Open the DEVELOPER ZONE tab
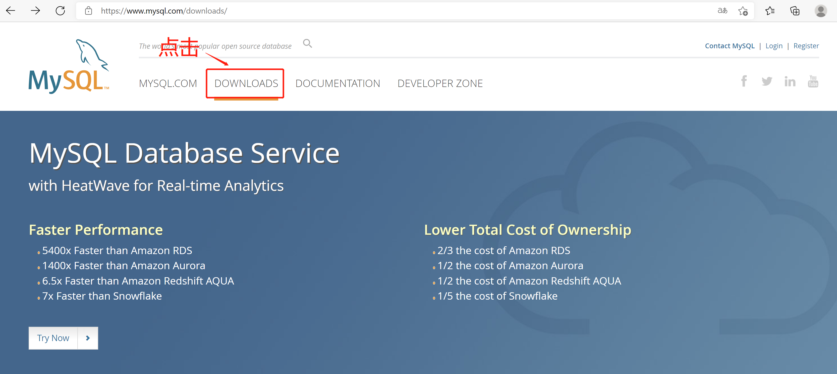Screen dimensions: 837x374 tap(440, 84)
